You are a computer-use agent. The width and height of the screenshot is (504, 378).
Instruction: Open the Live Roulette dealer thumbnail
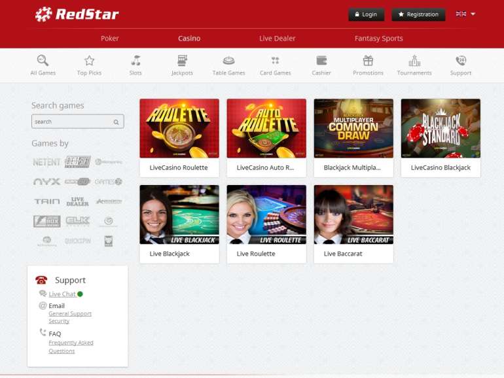(266, 215)
